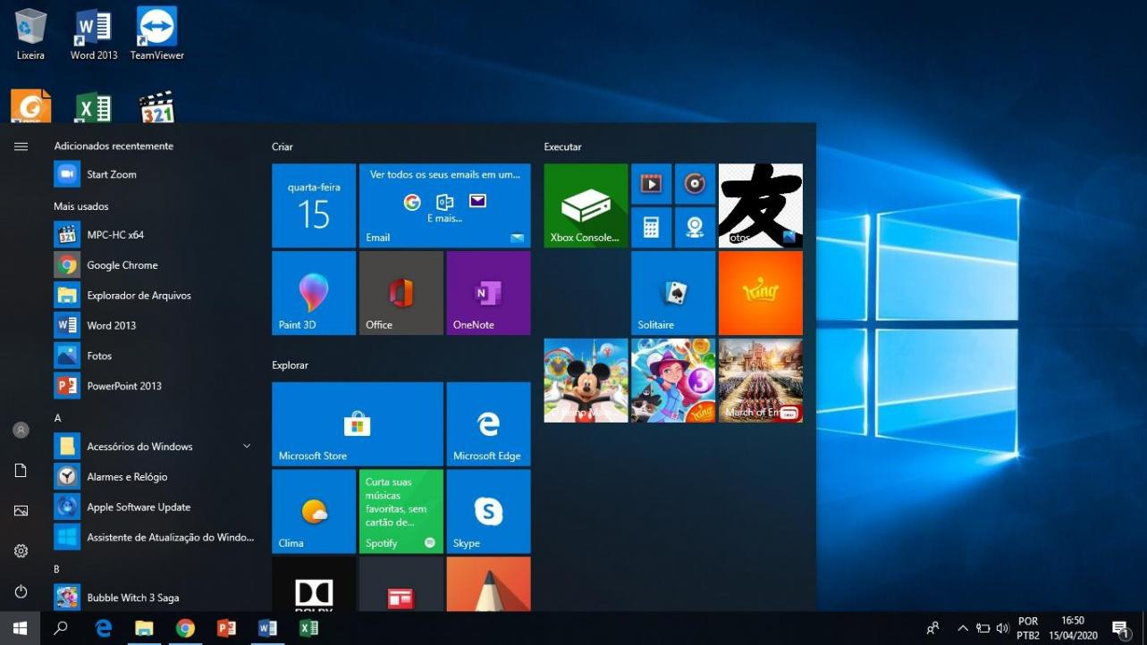Open the Xbox Console Companion tile
The image size is (1147, 645).
pyautogui.click(x=586, y=205)
